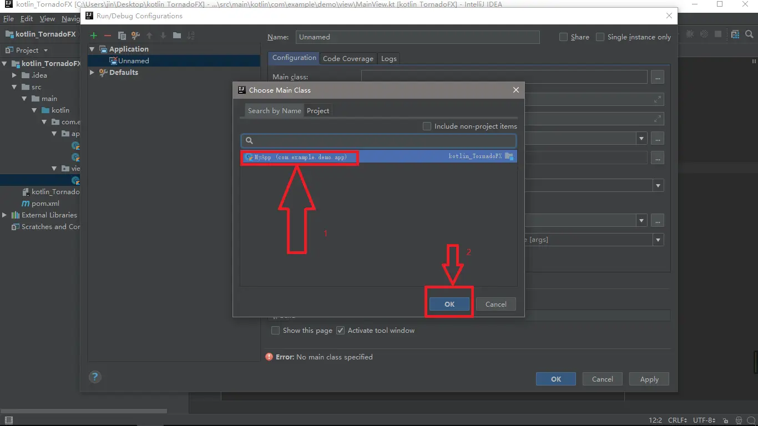Check the Show this page option
Viewport: 758px width, 426px height.
pyautogui.click(x=275, y=331)
